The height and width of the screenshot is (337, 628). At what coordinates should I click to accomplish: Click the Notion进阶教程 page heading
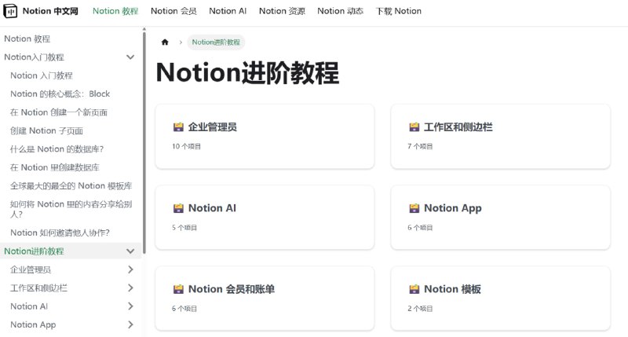(247, 73)
